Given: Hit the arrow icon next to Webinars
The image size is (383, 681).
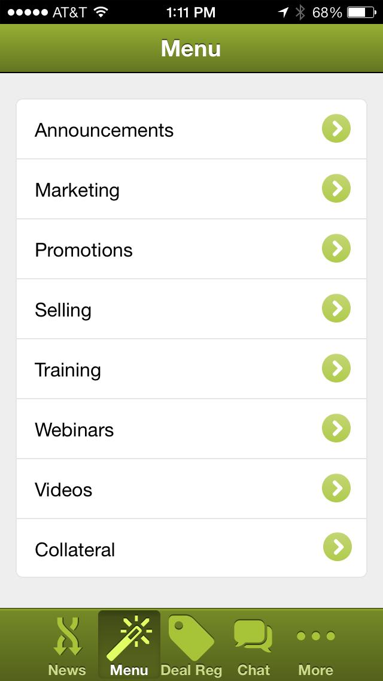Looking at the screenshot, I should [x=336, y=429].
